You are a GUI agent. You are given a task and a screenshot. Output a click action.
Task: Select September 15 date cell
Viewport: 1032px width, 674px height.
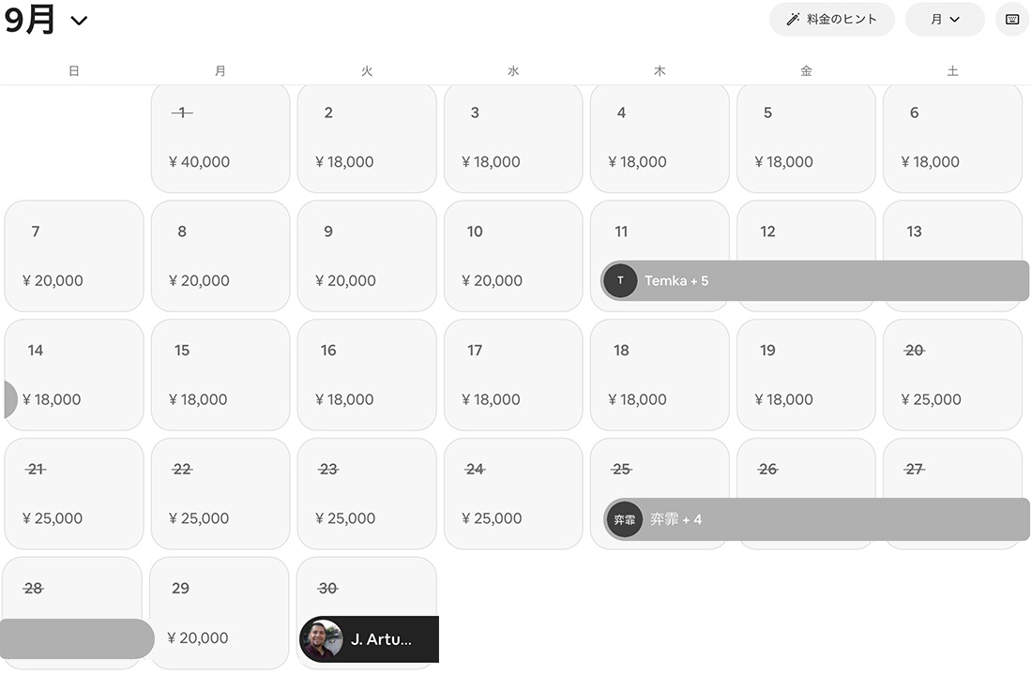pyautogui.click(x=220, y=375)
